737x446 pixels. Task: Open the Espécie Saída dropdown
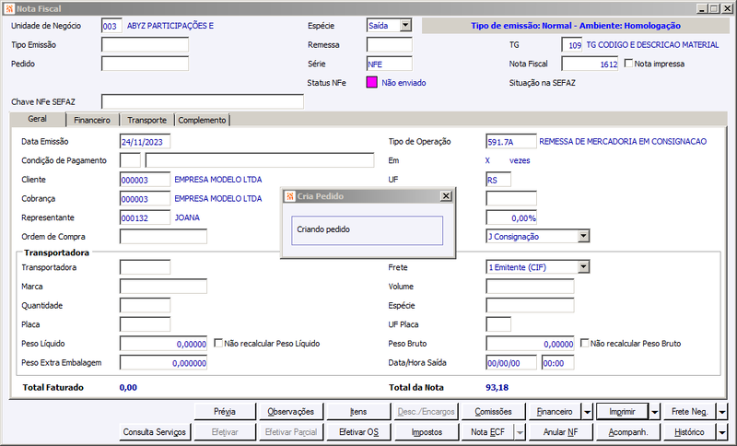(405, 26)
